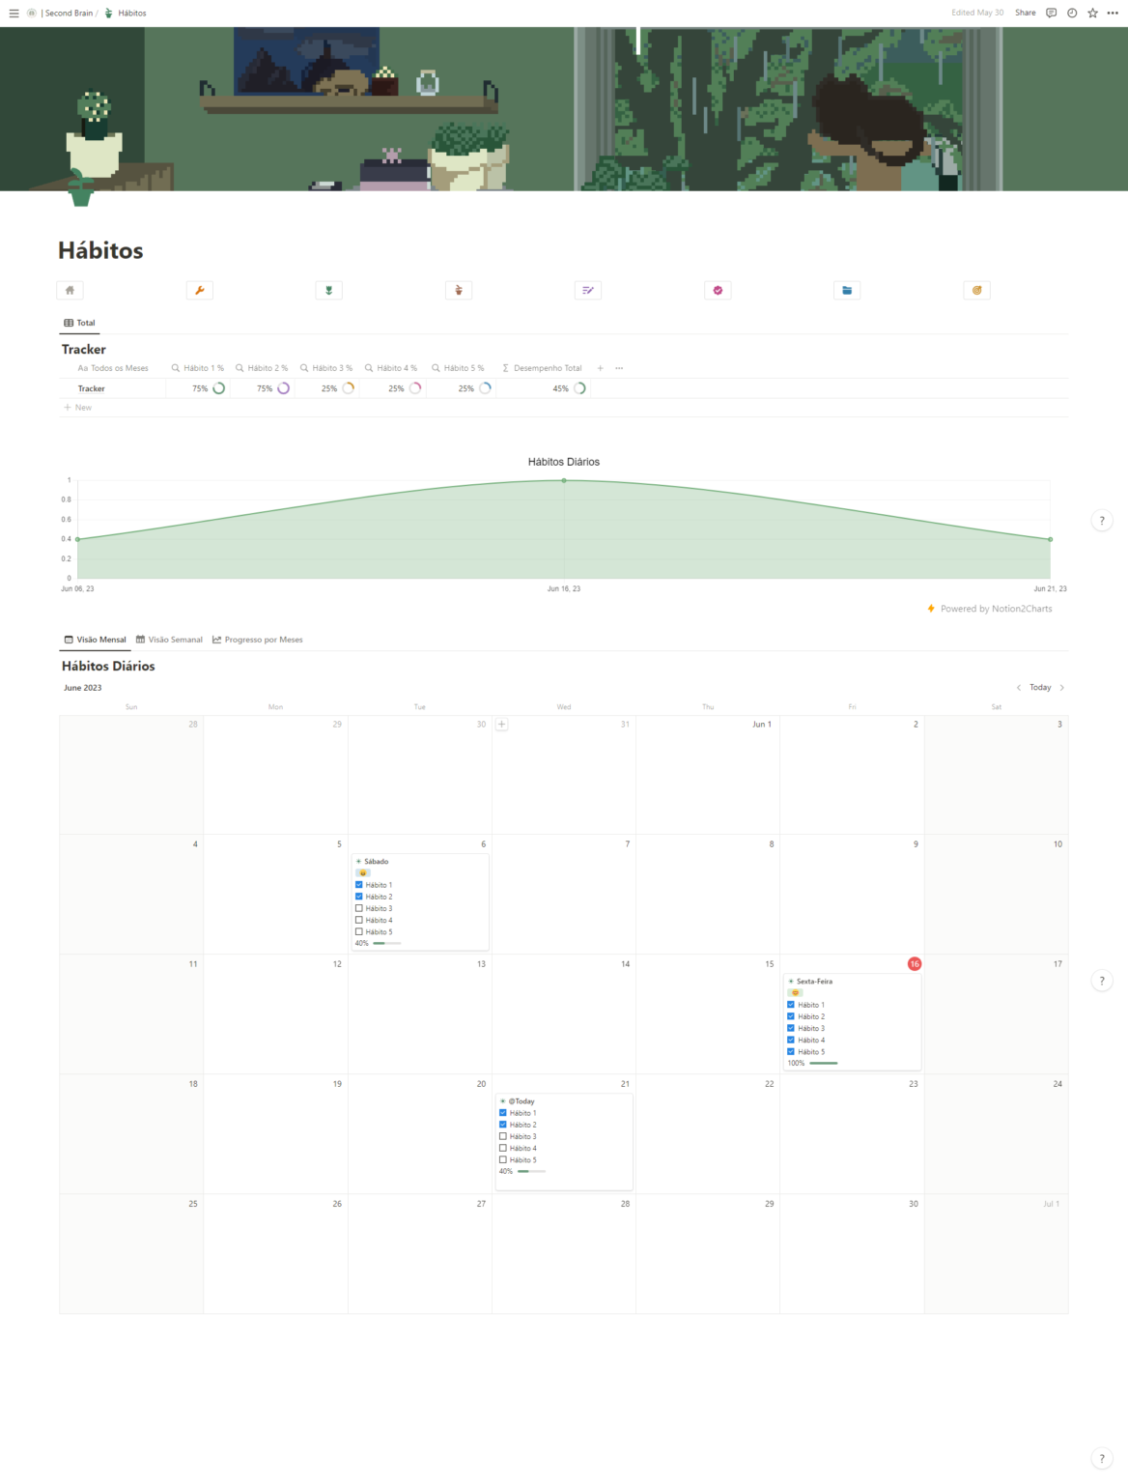The width and height of the screenshot is (1128, 1484).
Task: Open the Sexta-Feira calendar entry title
Action: (x=814, y=981)
